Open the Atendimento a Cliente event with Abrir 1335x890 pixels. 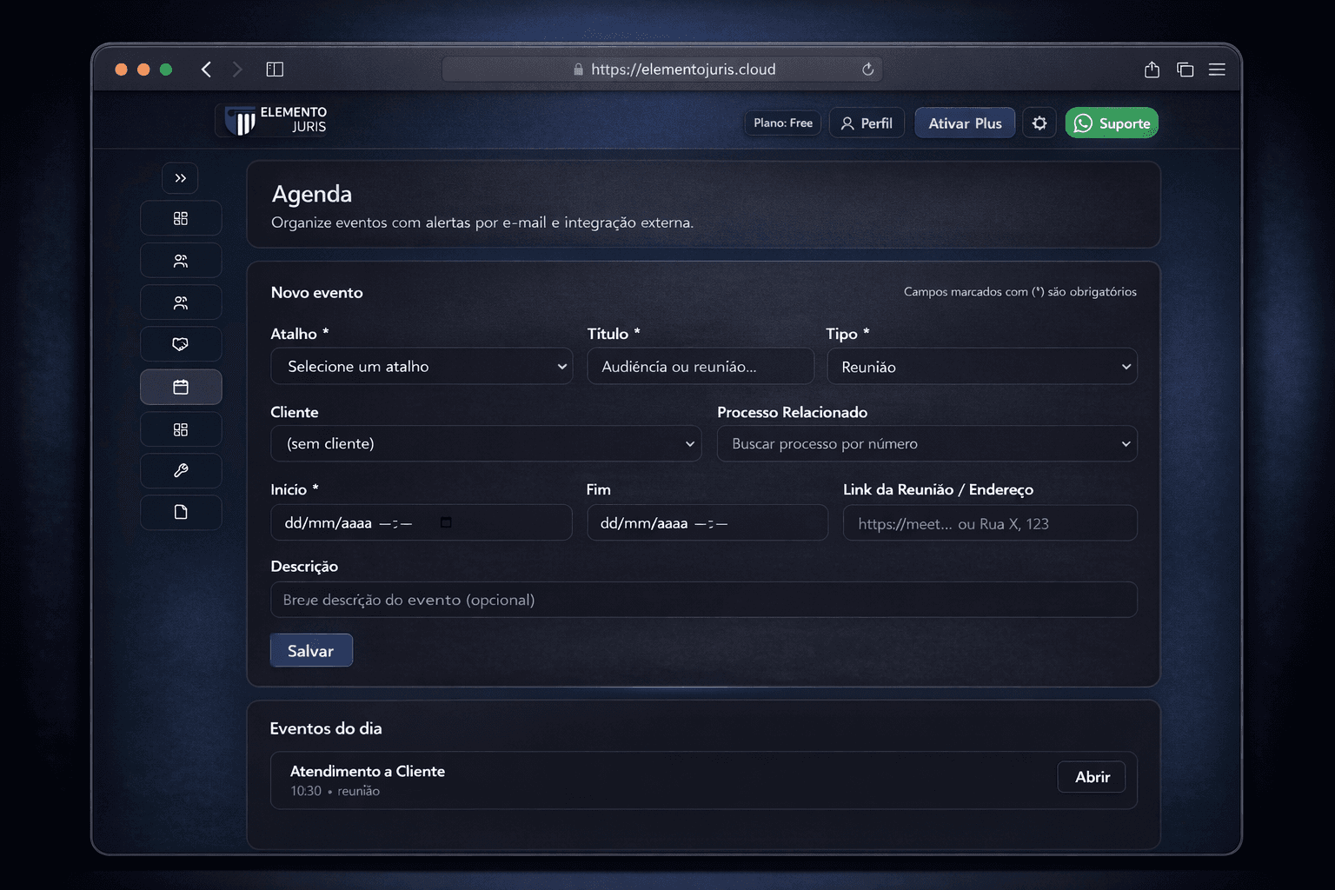tap(1091, 777)
